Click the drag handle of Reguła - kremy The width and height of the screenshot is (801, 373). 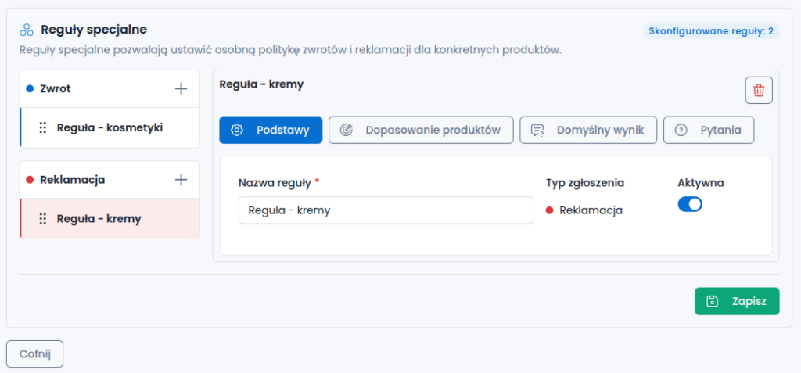click(43, 219)
